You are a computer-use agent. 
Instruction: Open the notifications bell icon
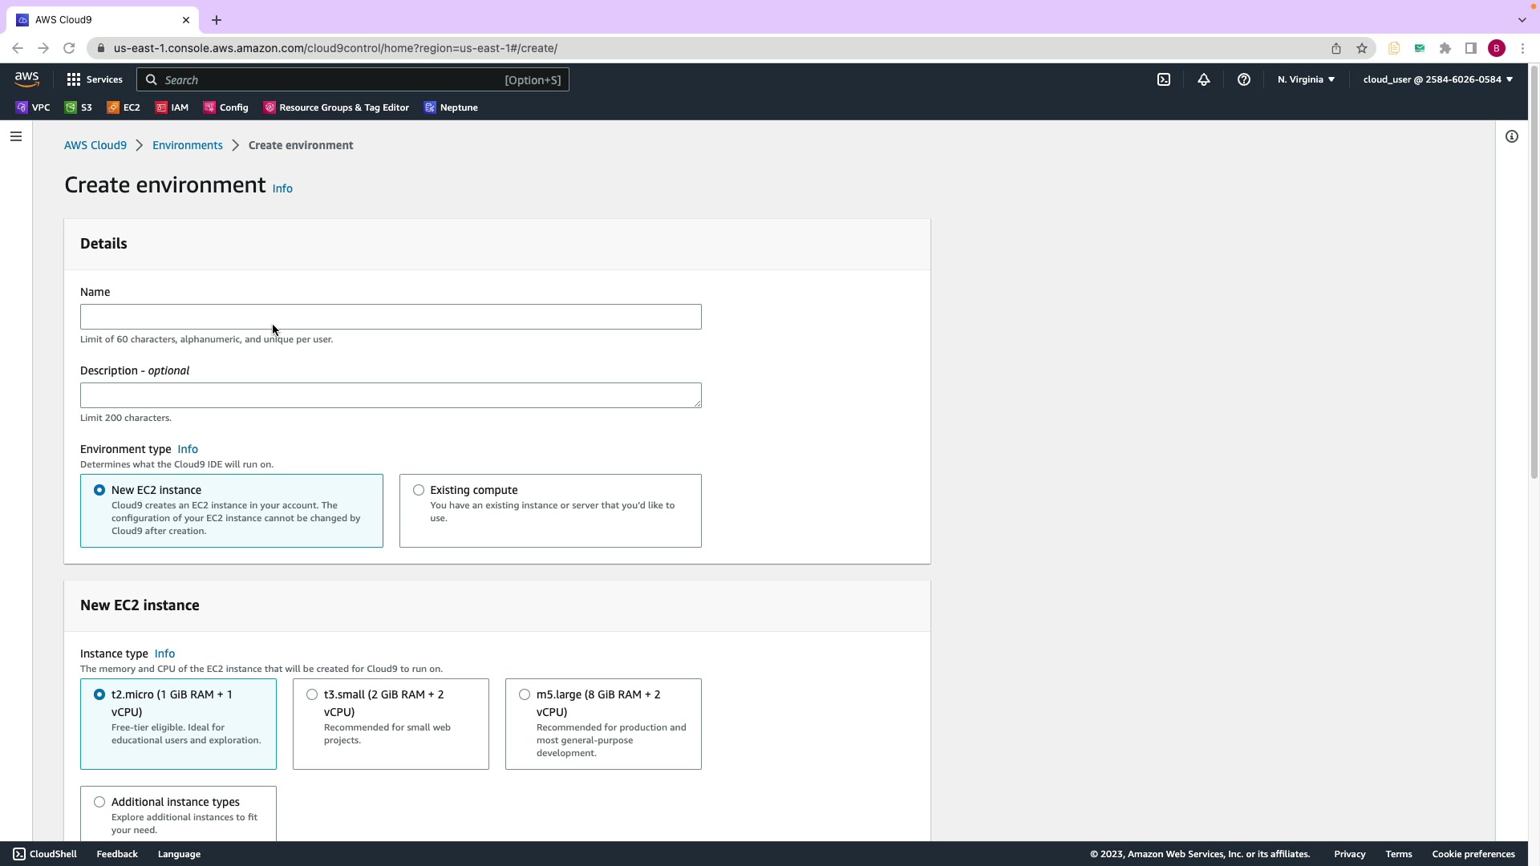tap(1204, 79)
